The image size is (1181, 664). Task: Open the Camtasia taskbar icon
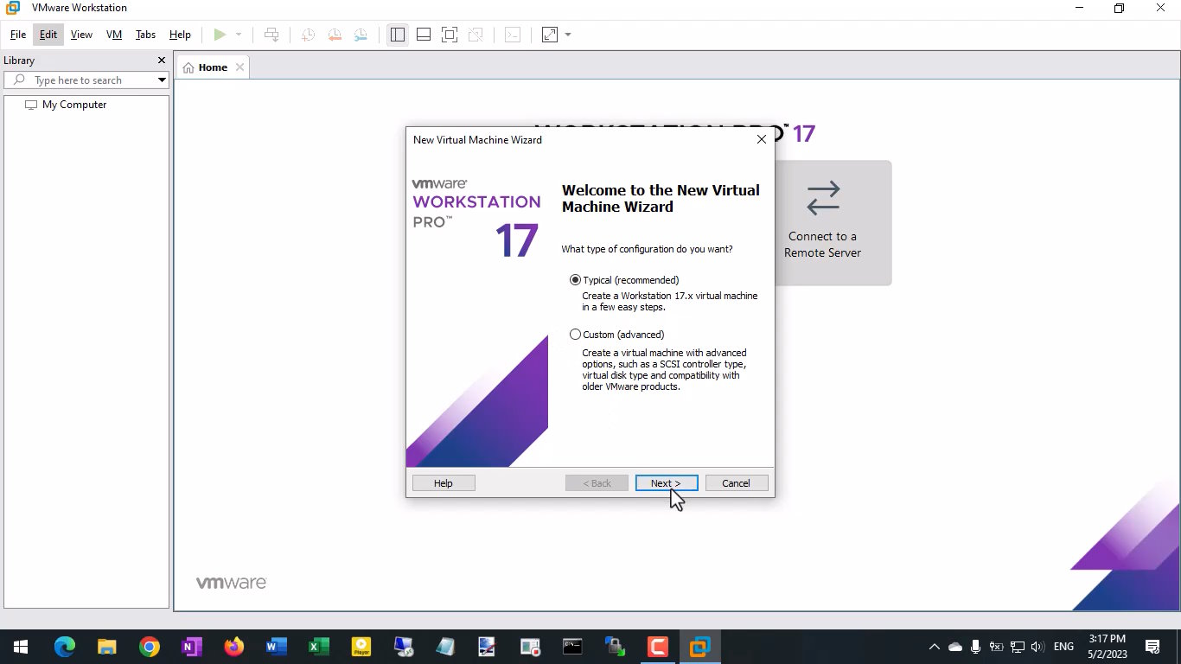[x=658, y=647]
